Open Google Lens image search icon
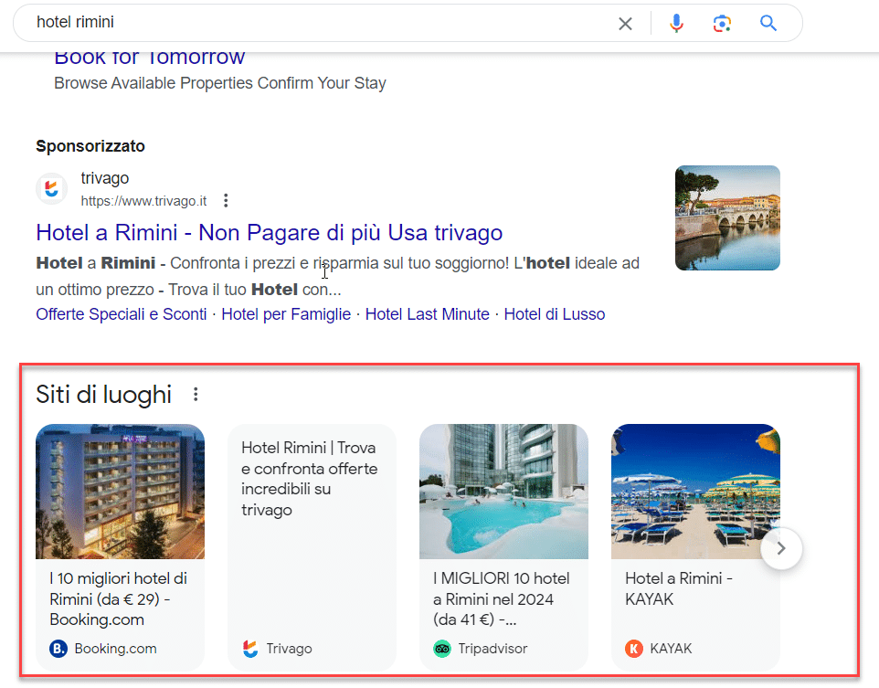The width and height of the screenshot is (879, 688). coord(722,24)
